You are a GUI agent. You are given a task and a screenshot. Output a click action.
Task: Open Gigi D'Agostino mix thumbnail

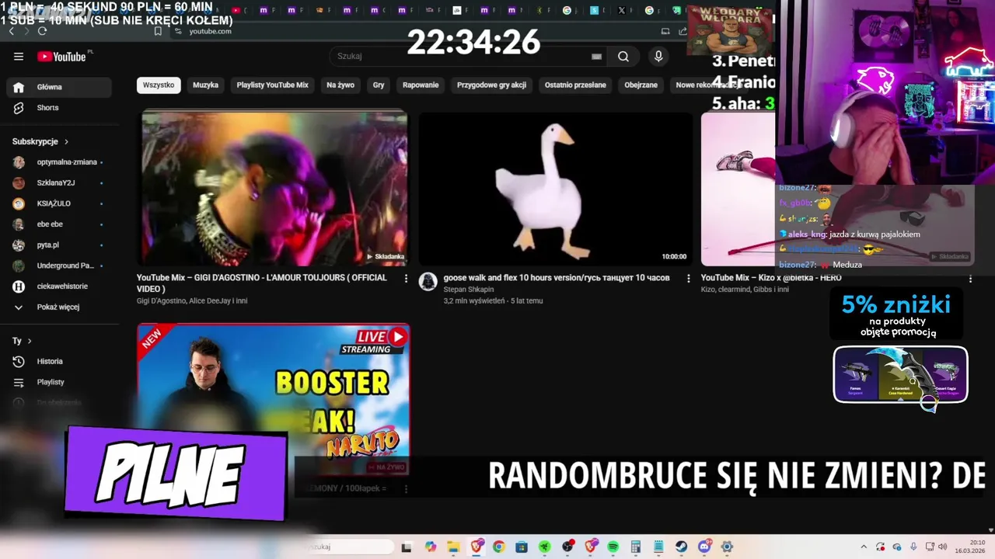point(274,189)
